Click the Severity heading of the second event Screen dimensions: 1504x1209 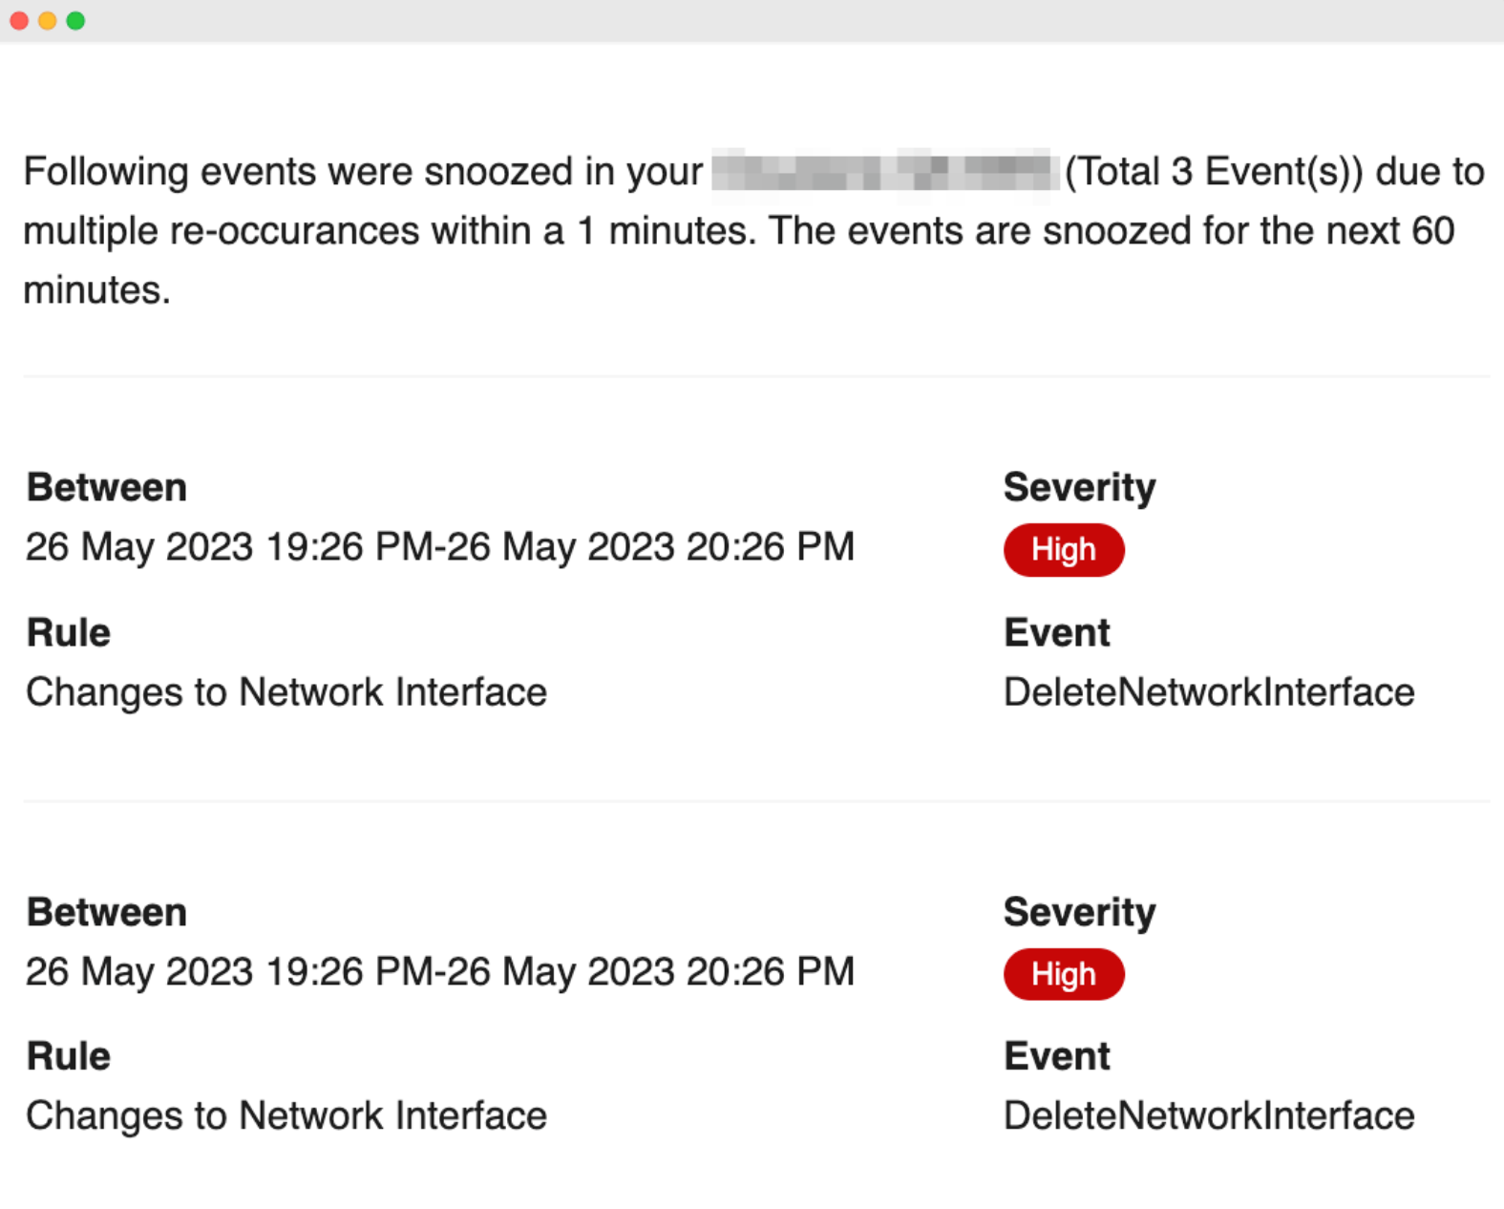(x=1078, y=912)
